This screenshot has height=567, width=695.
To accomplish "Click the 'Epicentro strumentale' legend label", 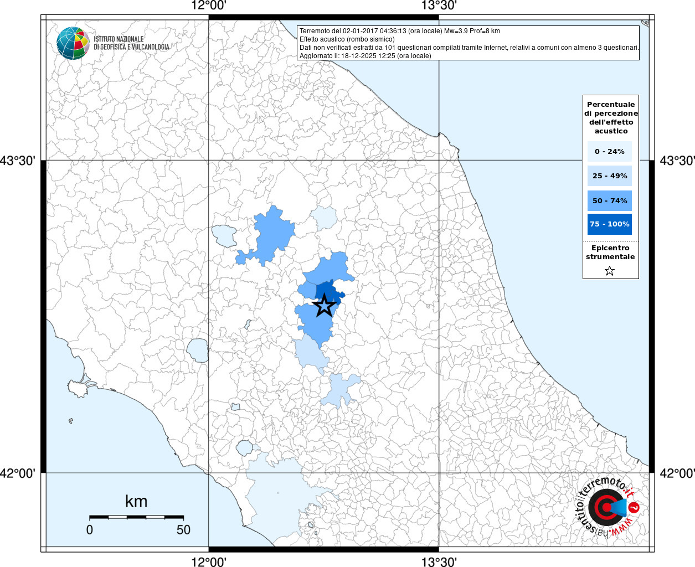I will coord(610,252).
